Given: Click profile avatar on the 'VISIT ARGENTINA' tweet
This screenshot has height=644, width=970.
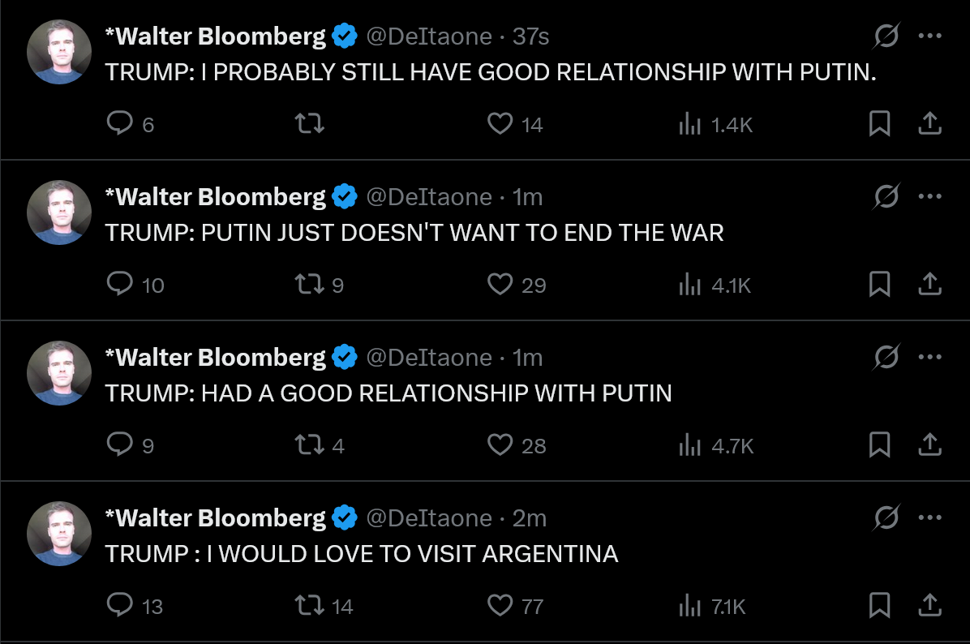Looking at the screenshot, I should tap(59, 533).
